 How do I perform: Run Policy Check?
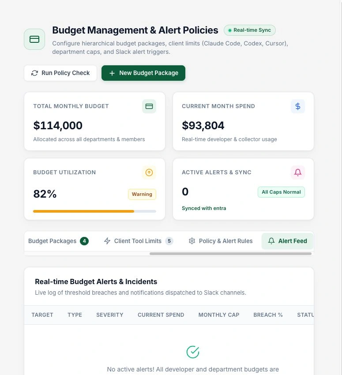[60, 73]
